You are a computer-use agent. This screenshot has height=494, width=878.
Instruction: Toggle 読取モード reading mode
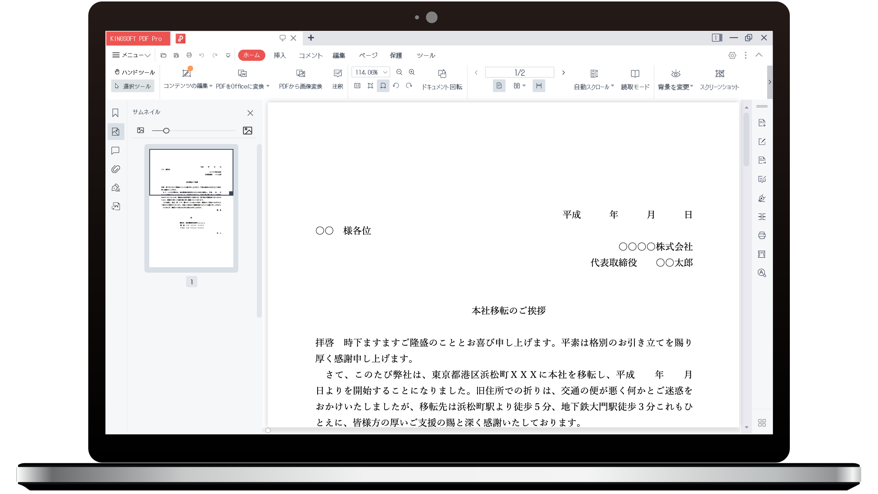point(635,79)
